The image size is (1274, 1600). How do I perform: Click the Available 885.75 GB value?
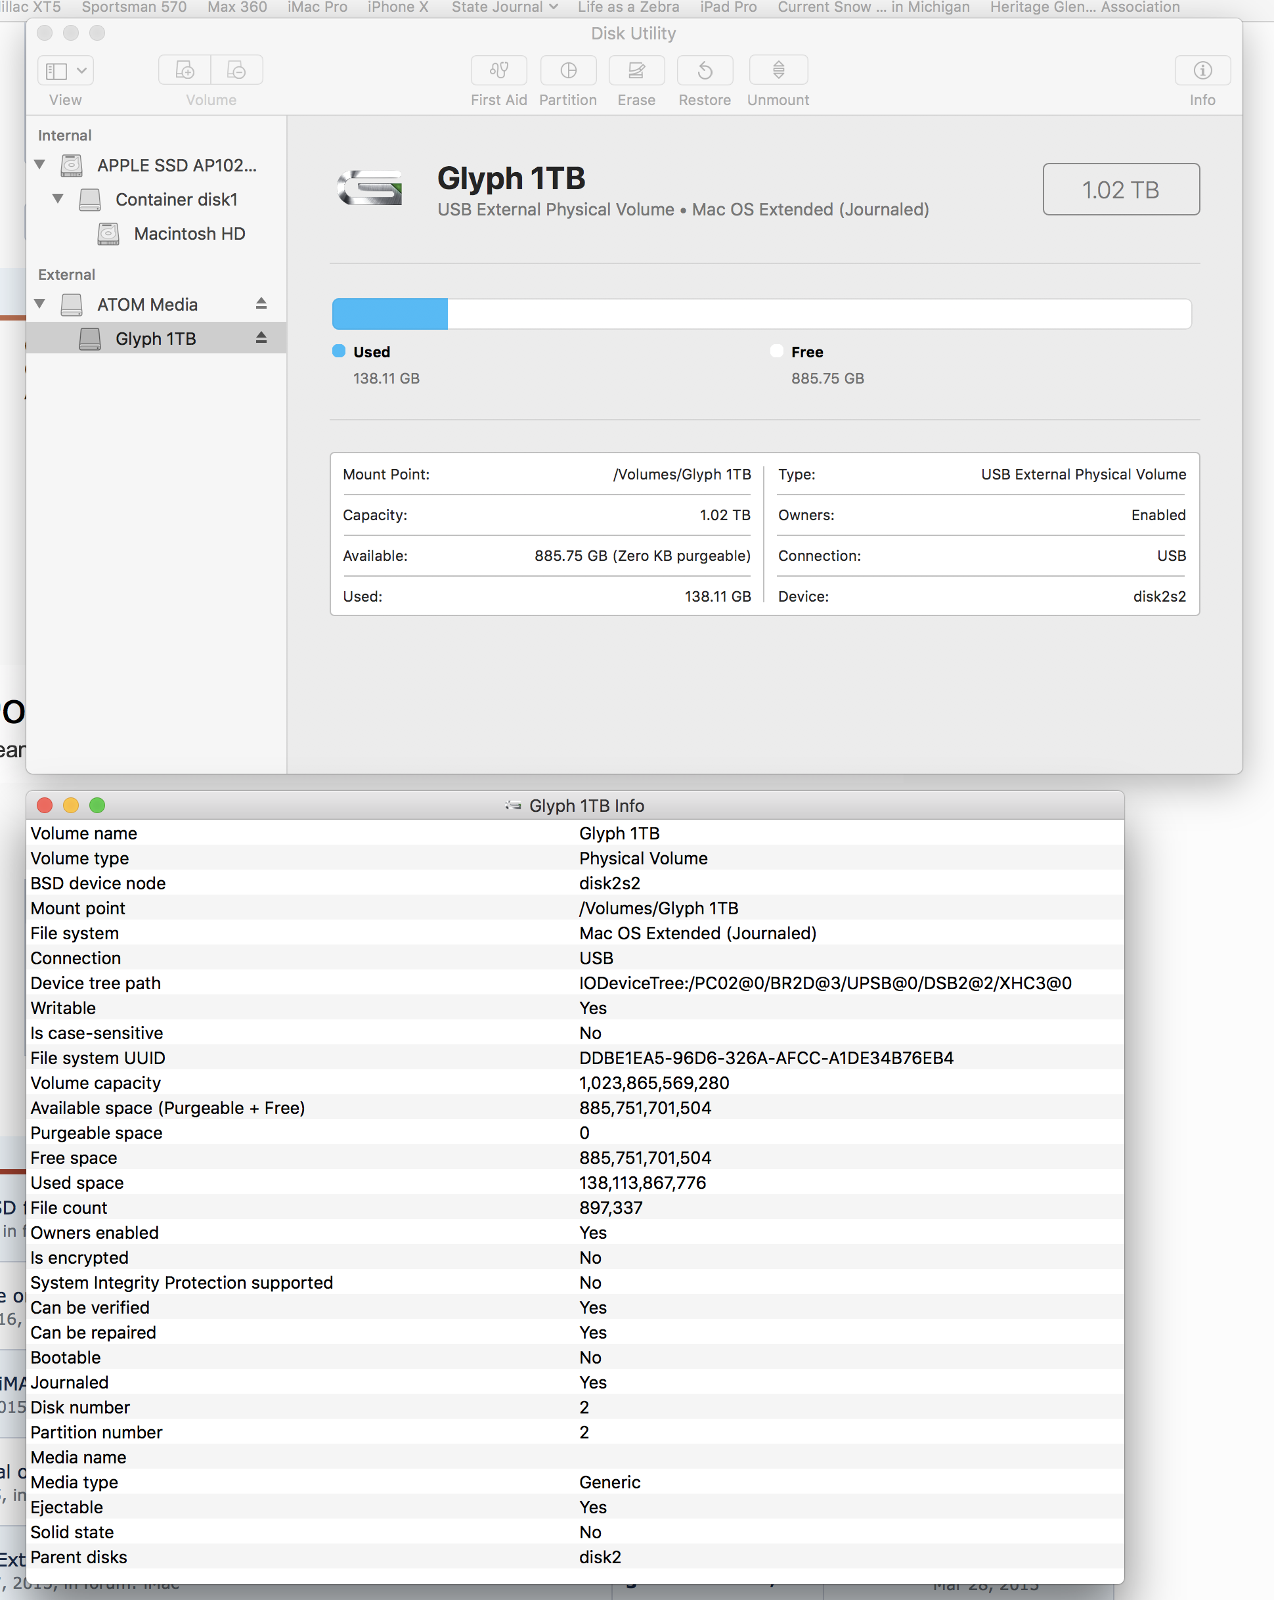[642, 556]
